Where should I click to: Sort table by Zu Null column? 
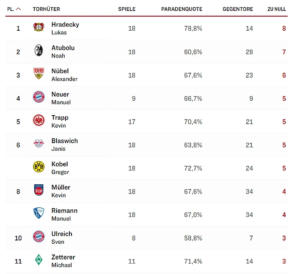click(x=276, y=9)
